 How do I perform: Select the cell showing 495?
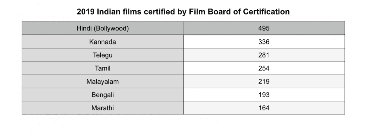coord(264,28)
